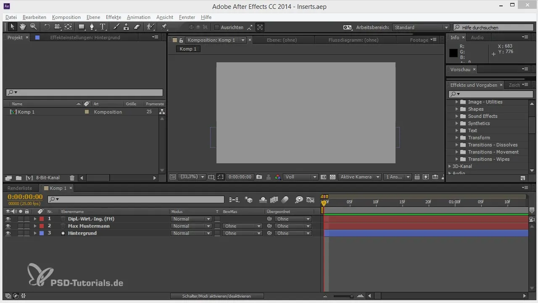The width and height of the screenshot is (538, 303).
Task: Select the Zoom magnifier tool
Action: (33, 27)
